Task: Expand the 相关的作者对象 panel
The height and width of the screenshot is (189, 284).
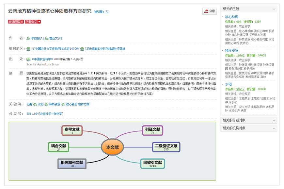Action: 274,120
